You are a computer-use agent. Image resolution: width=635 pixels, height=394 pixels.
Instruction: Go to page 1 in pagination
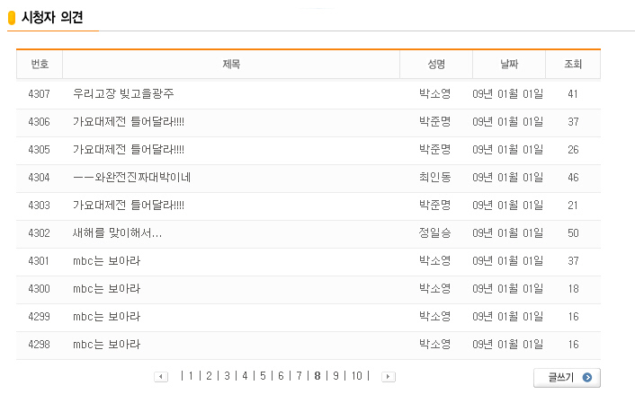click(191, 376)
